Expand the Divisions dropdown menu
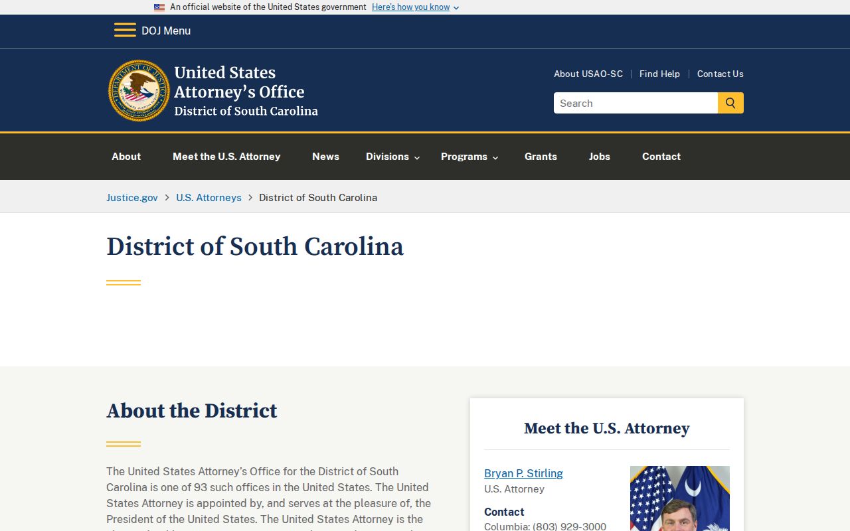Image resolution: width=850 pixels, height=531 pixels. 392,157
